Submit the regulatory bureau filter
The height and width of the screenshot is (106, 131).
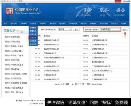(x=76, y=29)
